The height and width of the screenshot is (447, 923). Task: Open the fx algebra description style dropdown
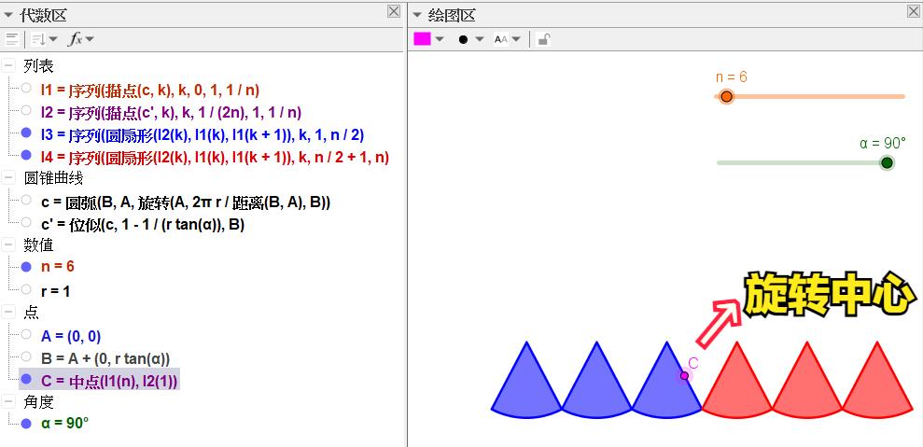click(x=82, y=39)
